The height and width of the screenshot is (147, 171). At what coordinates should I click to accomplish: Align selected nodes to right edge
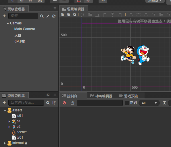click(120, 15)
